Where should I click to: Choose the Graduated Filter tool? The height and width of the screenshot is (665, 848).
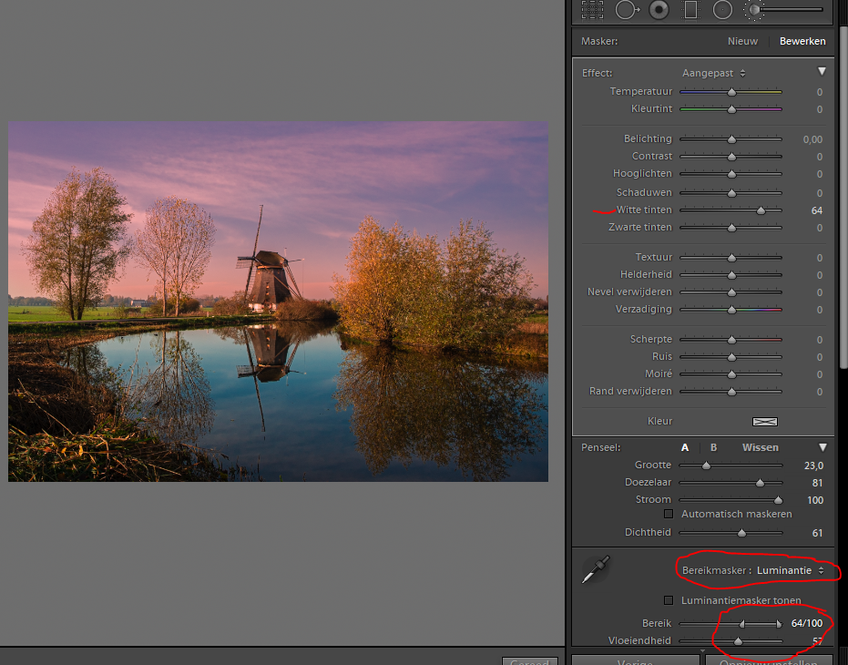(690, 10)
